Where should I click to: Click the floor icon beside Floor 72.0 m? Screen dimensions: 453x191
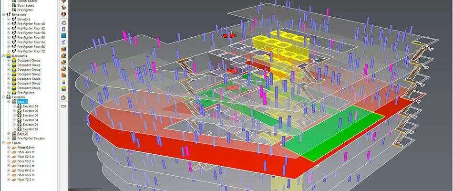pyautogui.click(x=14, y=180)
